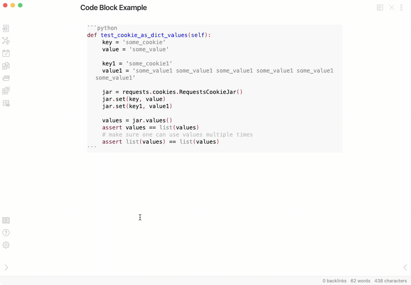The width and height of the screenshot is (411, 285).
Task: Click the key1 = 'some_cookie1' line
Action: [137, 64]
